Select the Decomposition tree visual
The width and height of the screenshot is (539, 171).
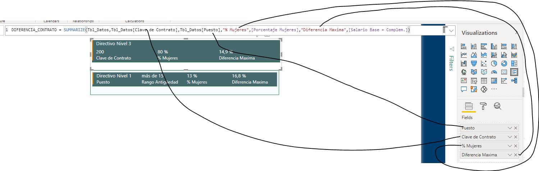click(514, 81)
